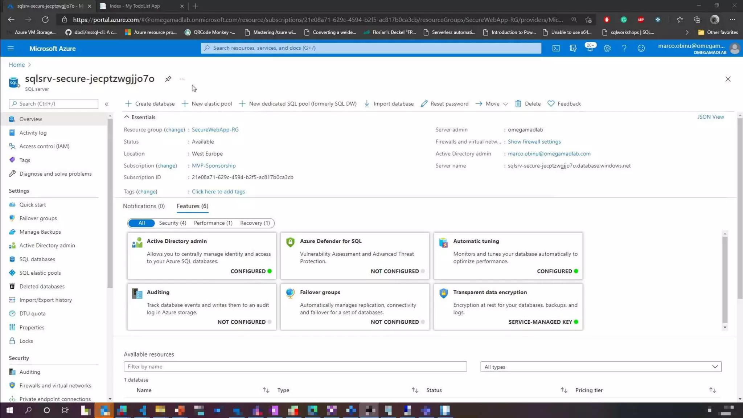Collapse the Essentials section
The width and height of the screenshot is (743, 418).
(127, 117)
